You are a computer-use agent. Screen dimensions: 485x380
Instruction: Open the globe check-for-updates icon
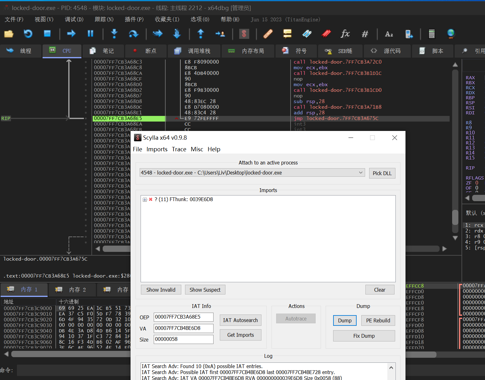pyautogui.click(x=451, y=34)
